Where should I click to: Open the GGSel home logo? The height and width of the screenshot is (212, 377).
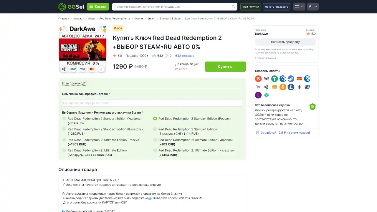(x=71, y=6)
